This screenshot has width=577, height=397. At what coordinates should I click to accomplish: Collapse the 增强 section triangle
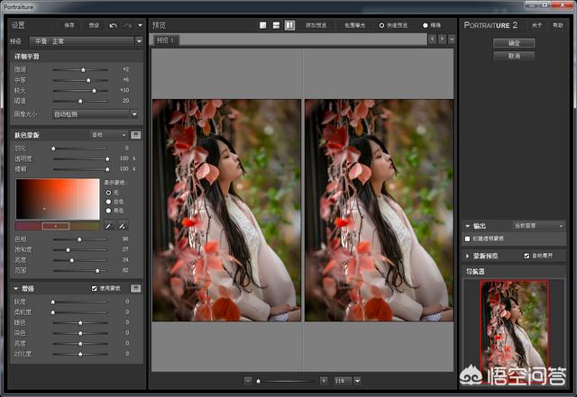(16, 288)
